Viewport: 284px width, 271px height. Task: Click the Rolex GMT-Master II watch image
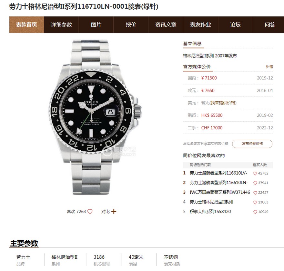click(95, 117)
